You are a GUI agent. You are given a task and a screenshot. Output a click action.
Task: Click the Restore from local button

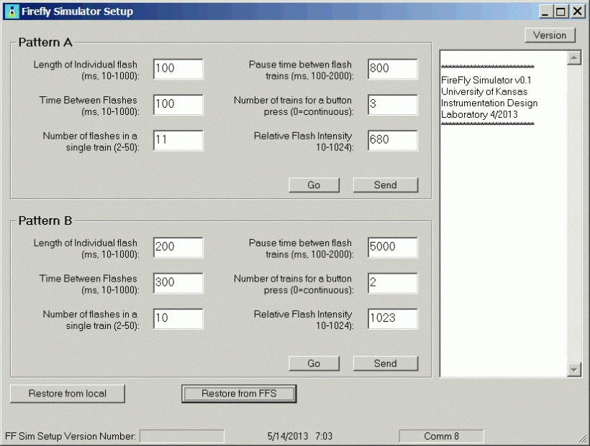coord(68,394)
